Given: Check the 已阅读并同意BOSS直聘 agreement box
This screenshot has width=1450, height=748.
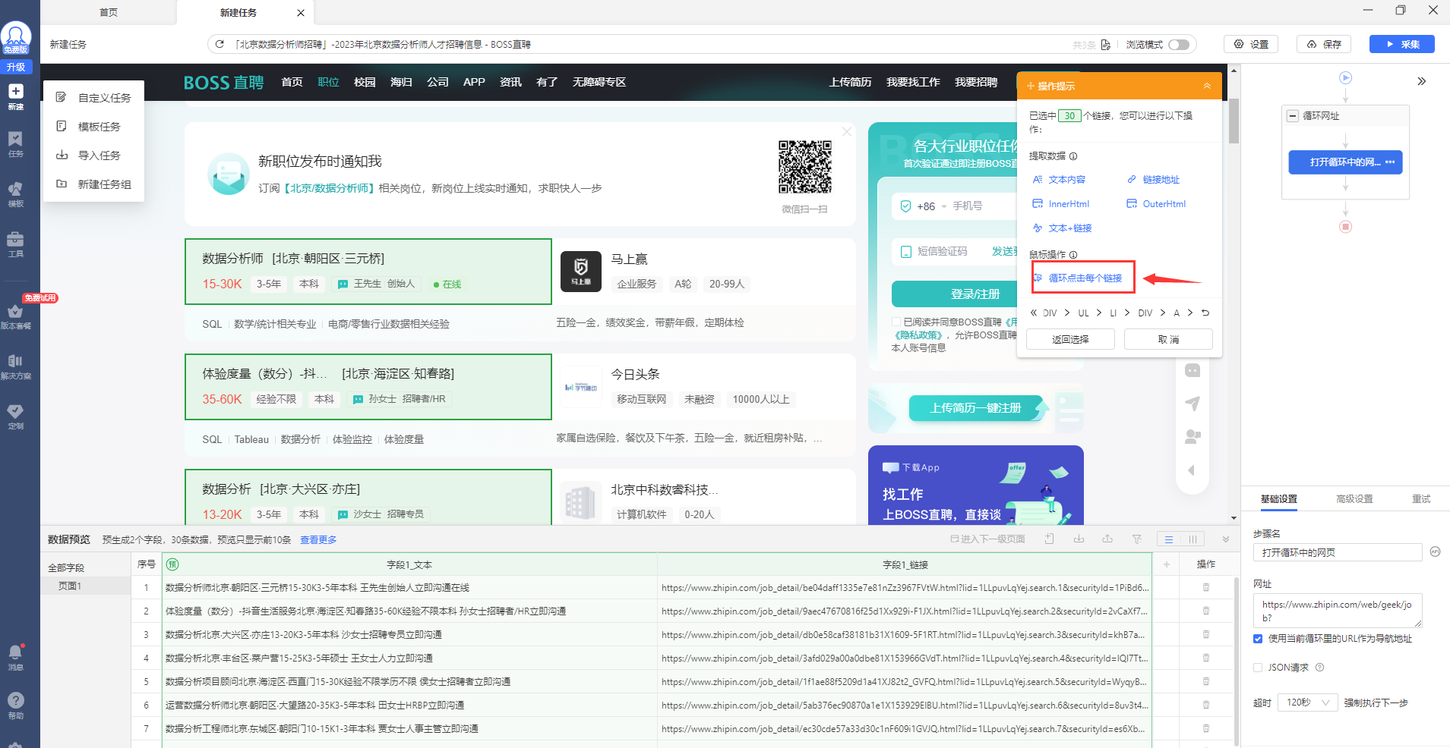Looking at the screenshot, I should pos(896,322).
